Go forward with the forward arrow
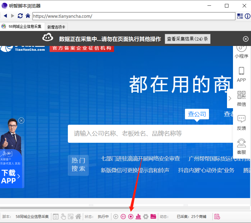Viewport: 251px width, 223px height. coord(13,16)
